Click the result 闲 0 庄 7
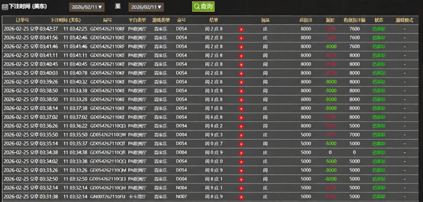 coord(214,143)
